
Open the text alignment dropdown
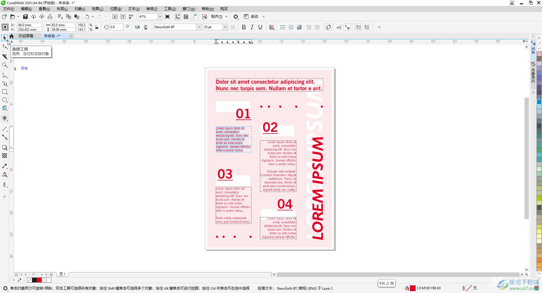tap(272, 27)
